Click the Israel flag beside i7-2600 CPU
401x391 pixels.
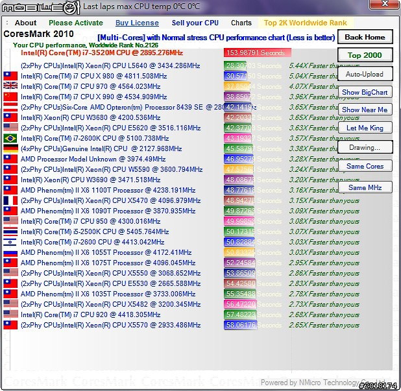pos(10,242)
